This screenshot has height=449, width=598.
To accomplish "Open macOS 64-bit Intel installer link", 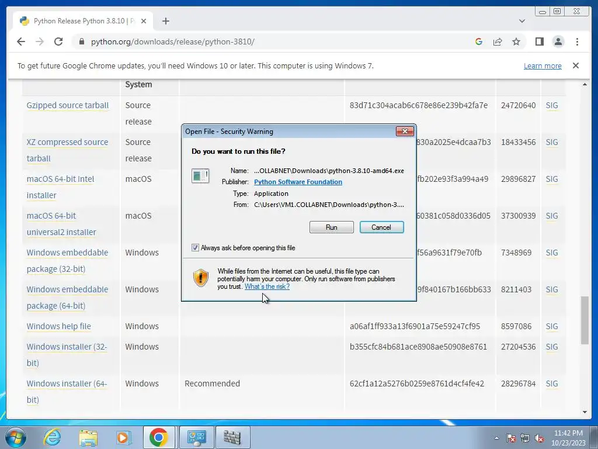I will (60, 187).
